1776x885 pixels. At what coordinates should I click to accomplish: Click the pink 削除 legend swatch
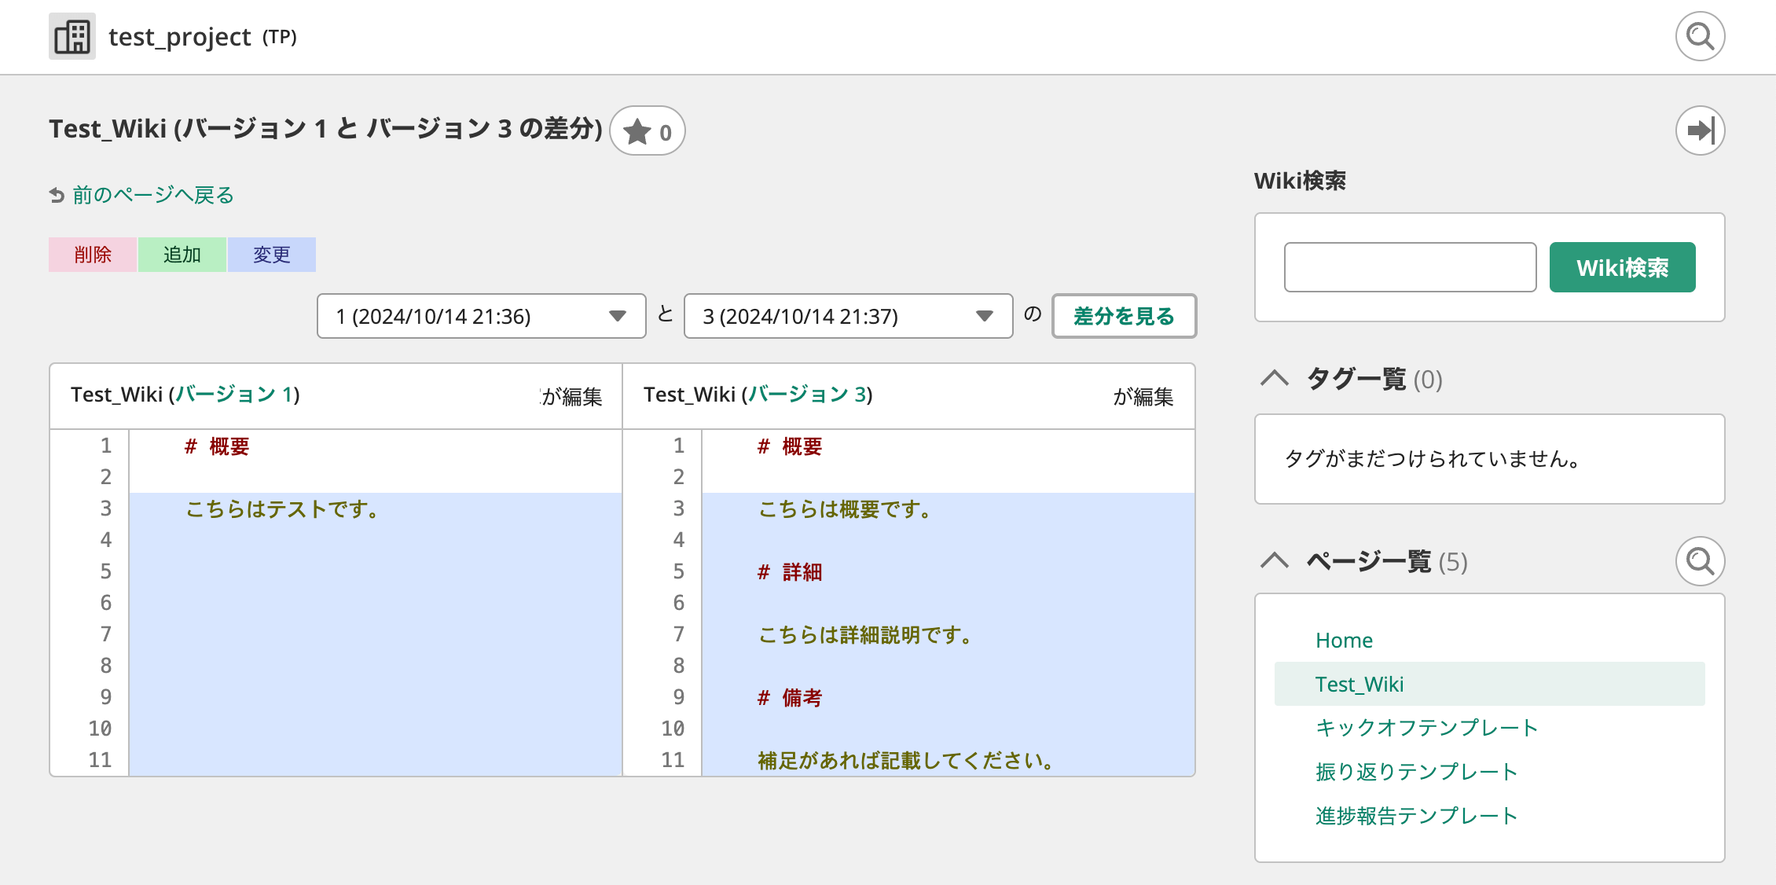93,255
